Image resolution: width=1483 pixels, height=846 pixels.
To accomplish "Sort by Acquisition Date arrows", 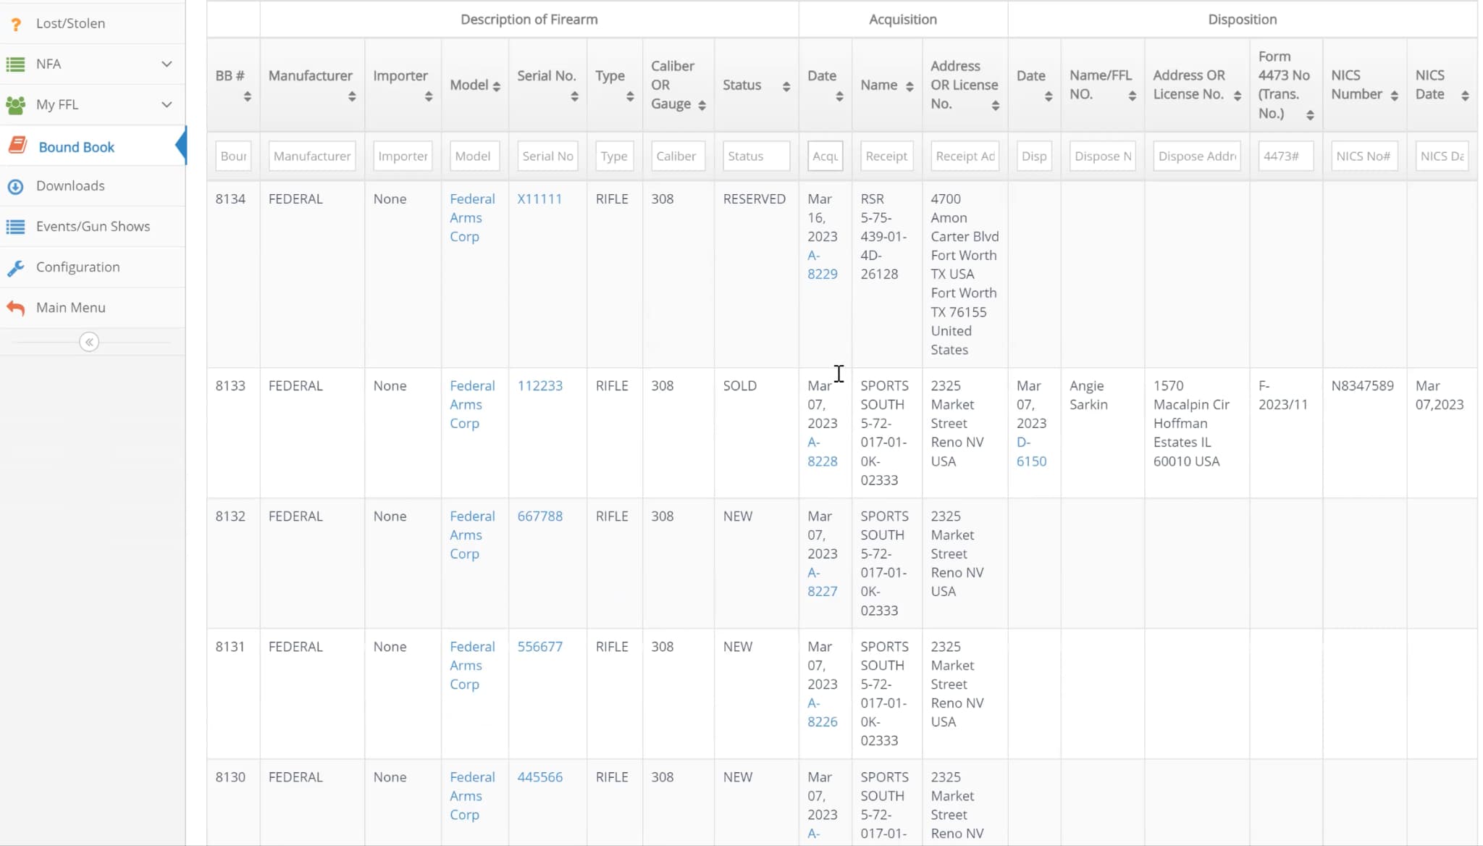I will [839, 96].
